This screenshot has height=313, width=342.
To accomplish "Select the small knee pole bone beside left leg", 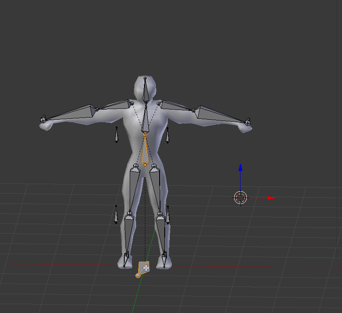I will pyautogui.click(x=116, y=214).
